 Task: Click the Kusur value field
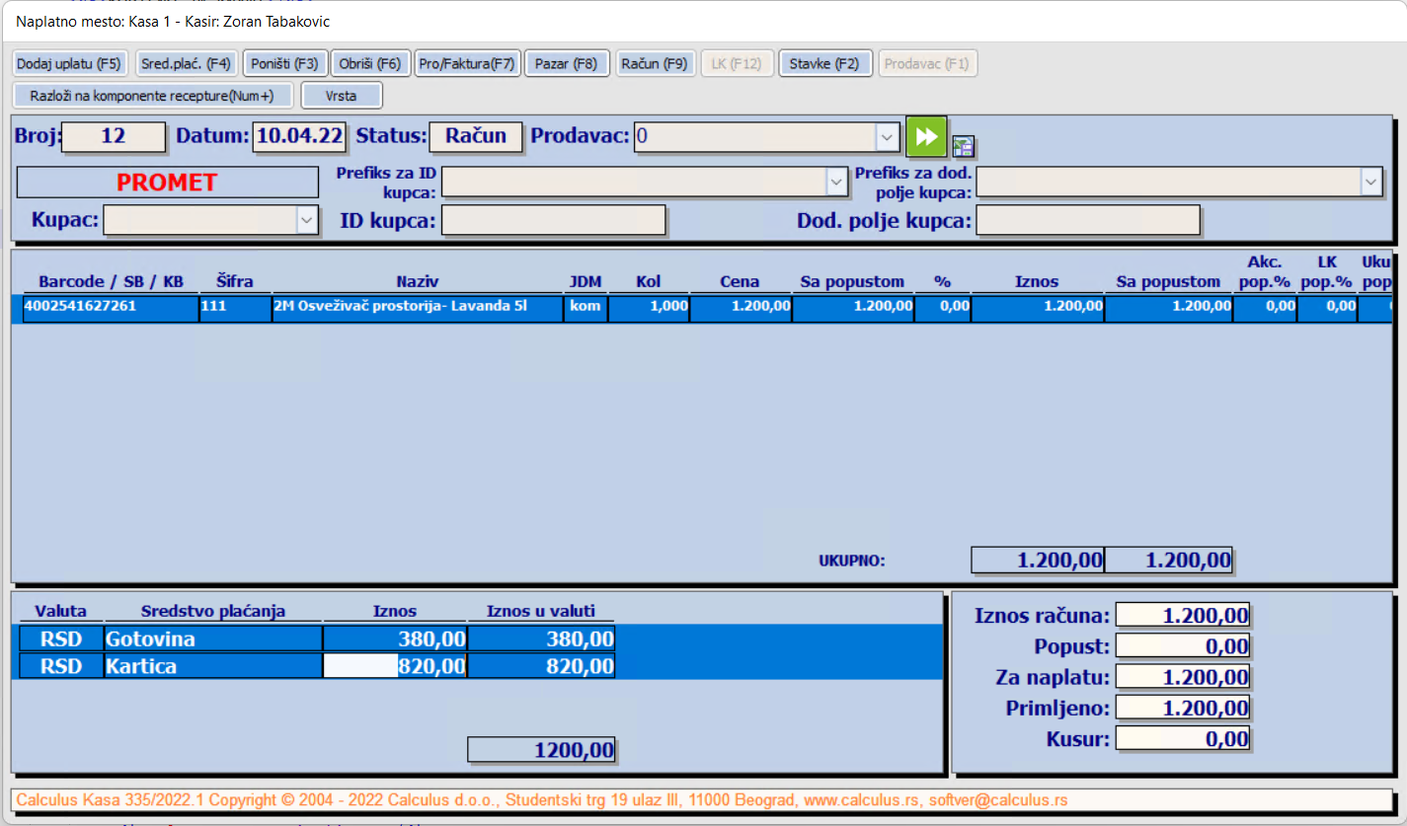pos(1182,738)
